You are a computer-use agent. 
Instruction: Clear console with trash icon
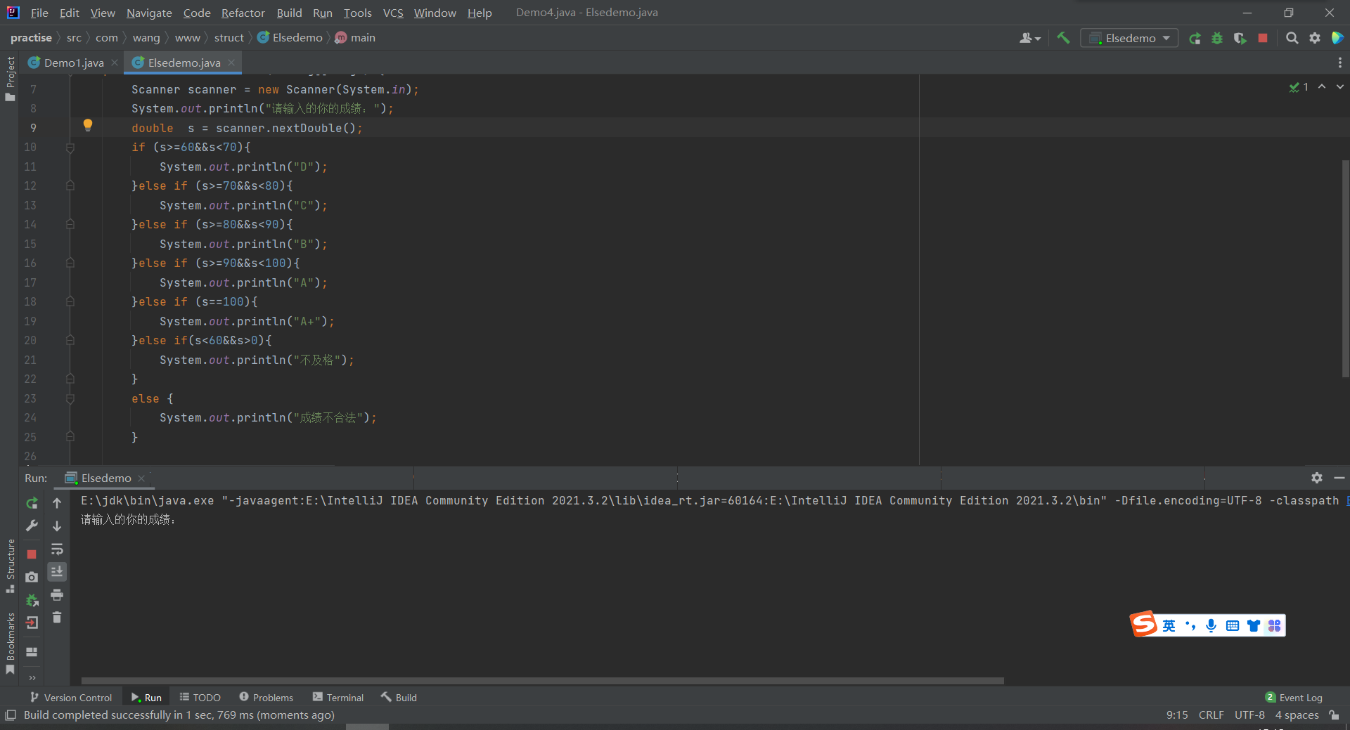(57, 618)
